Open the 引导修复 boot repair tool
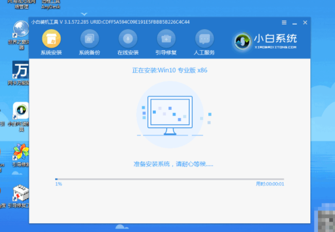The height and width of the screenshot is (232, 335). click(x=166, y=39)
